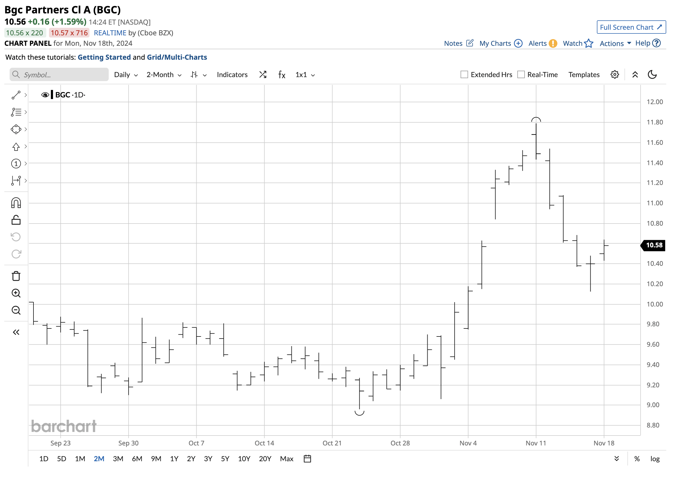Activate the magnet snap tool

click(16, 203)
